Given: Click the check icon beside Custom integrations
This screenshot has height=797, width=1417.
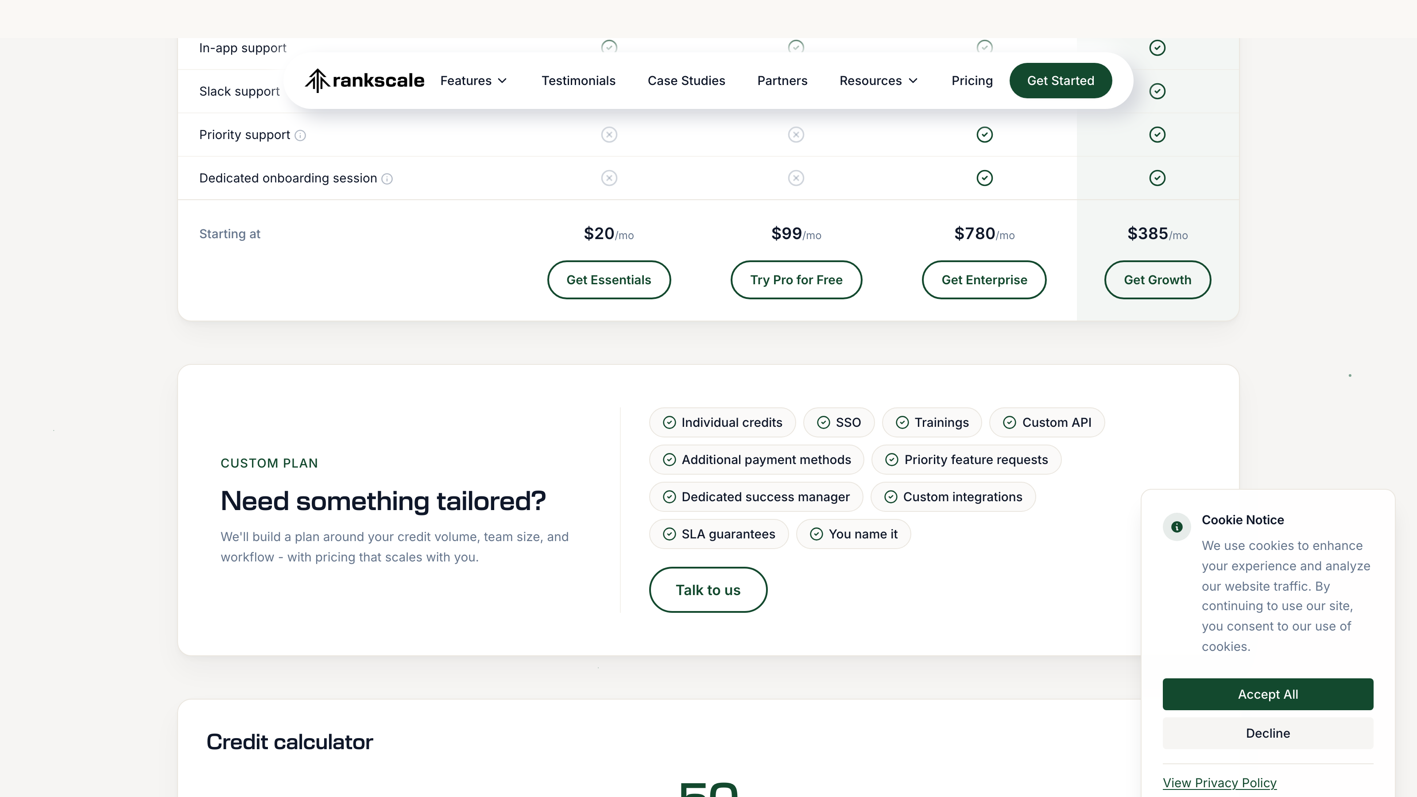Looking at the screenshot, I should click(x=890, y=497).
